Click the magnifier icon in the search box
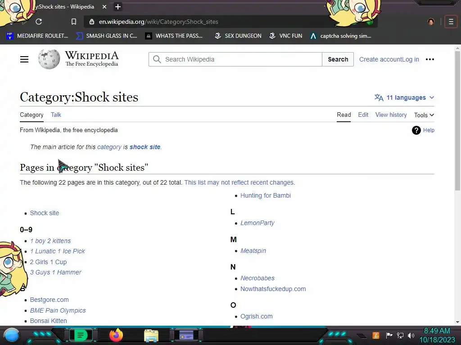Screen dimensions: 461x345 point(157,59)
